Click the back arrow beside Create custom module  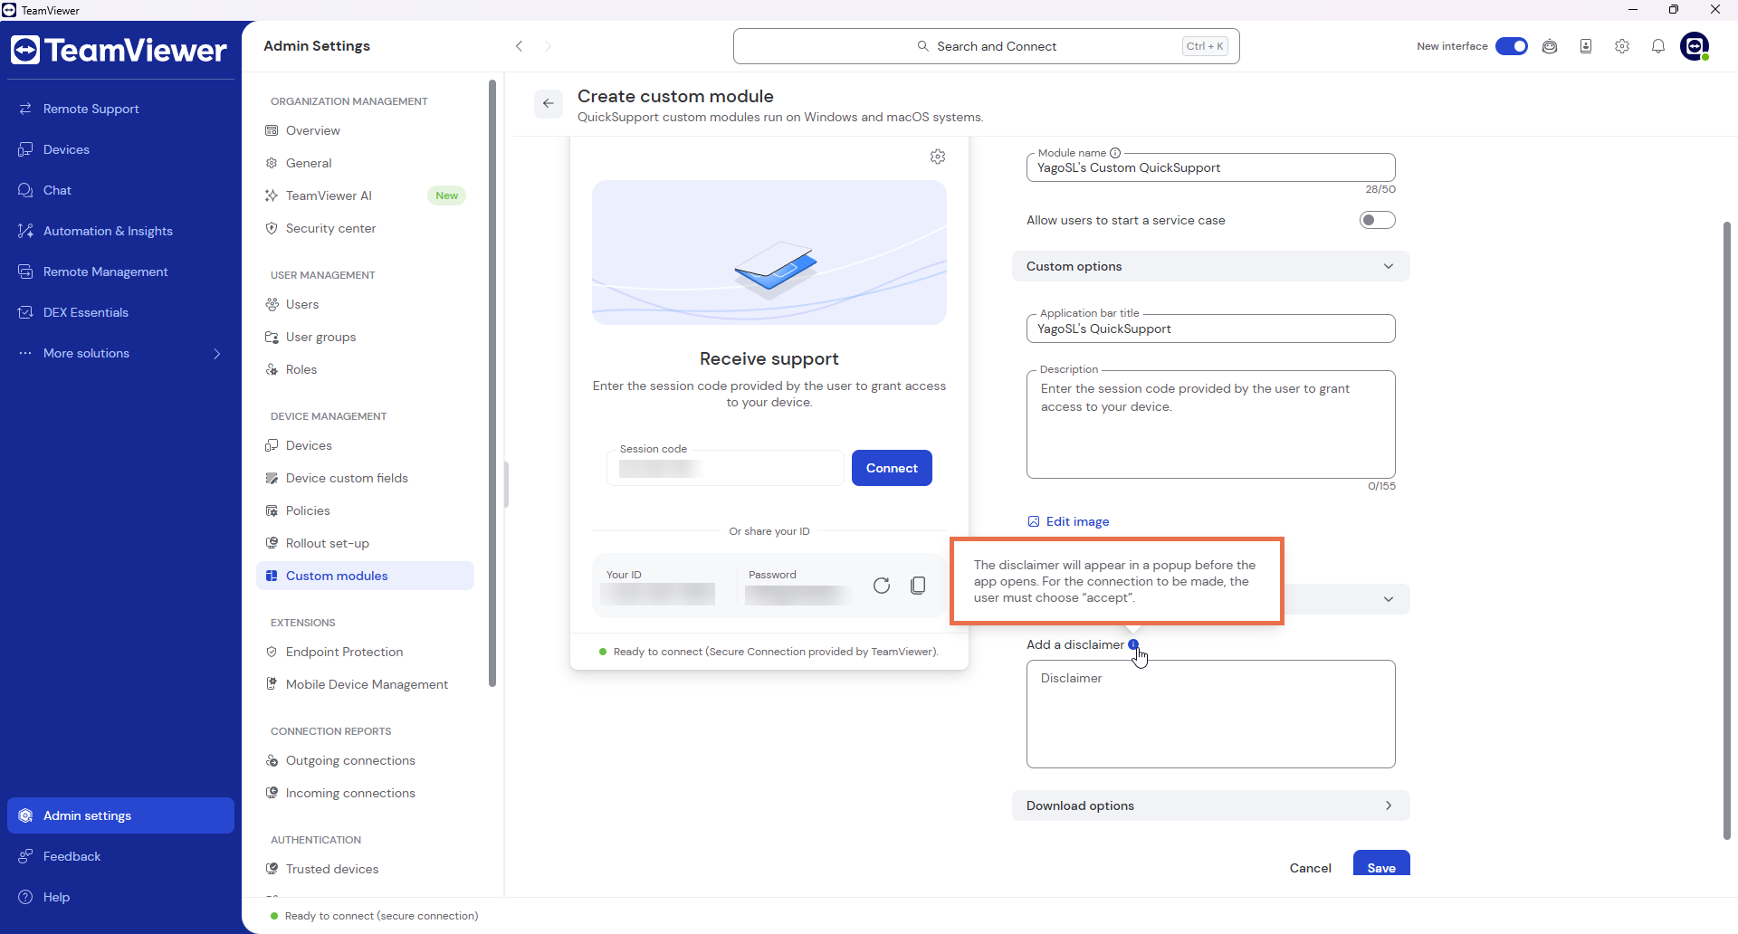(548, 103)
